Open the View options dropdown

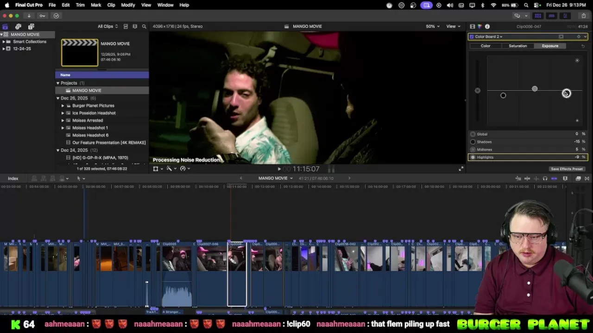[453, 26]
